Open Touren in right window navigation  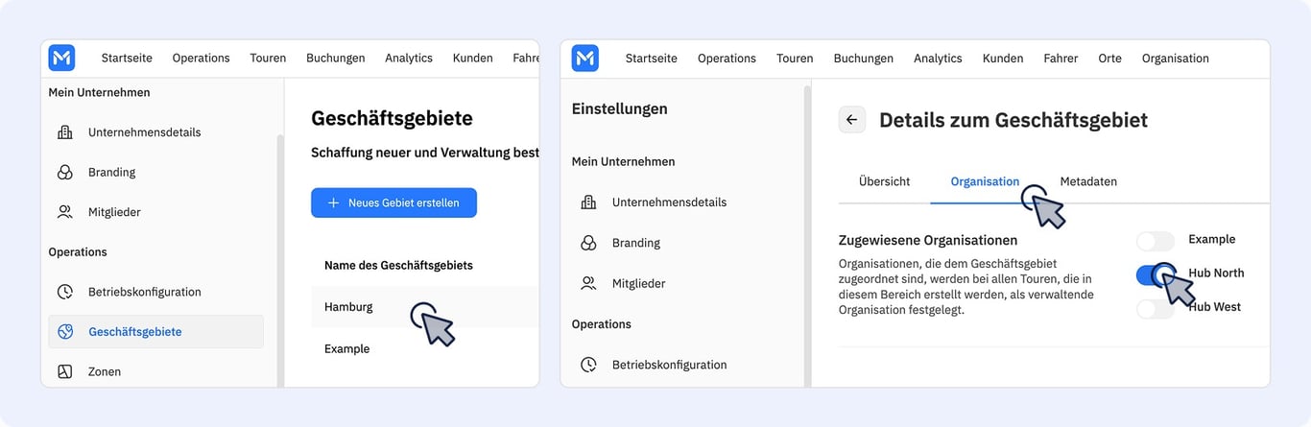click(x=795, y=58)
